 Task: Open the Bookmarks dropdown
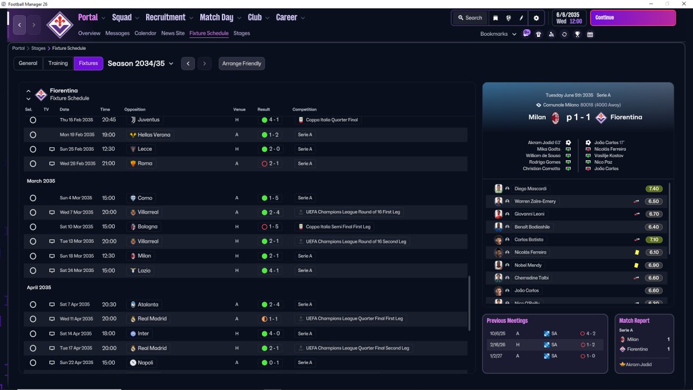pos(498,34)
